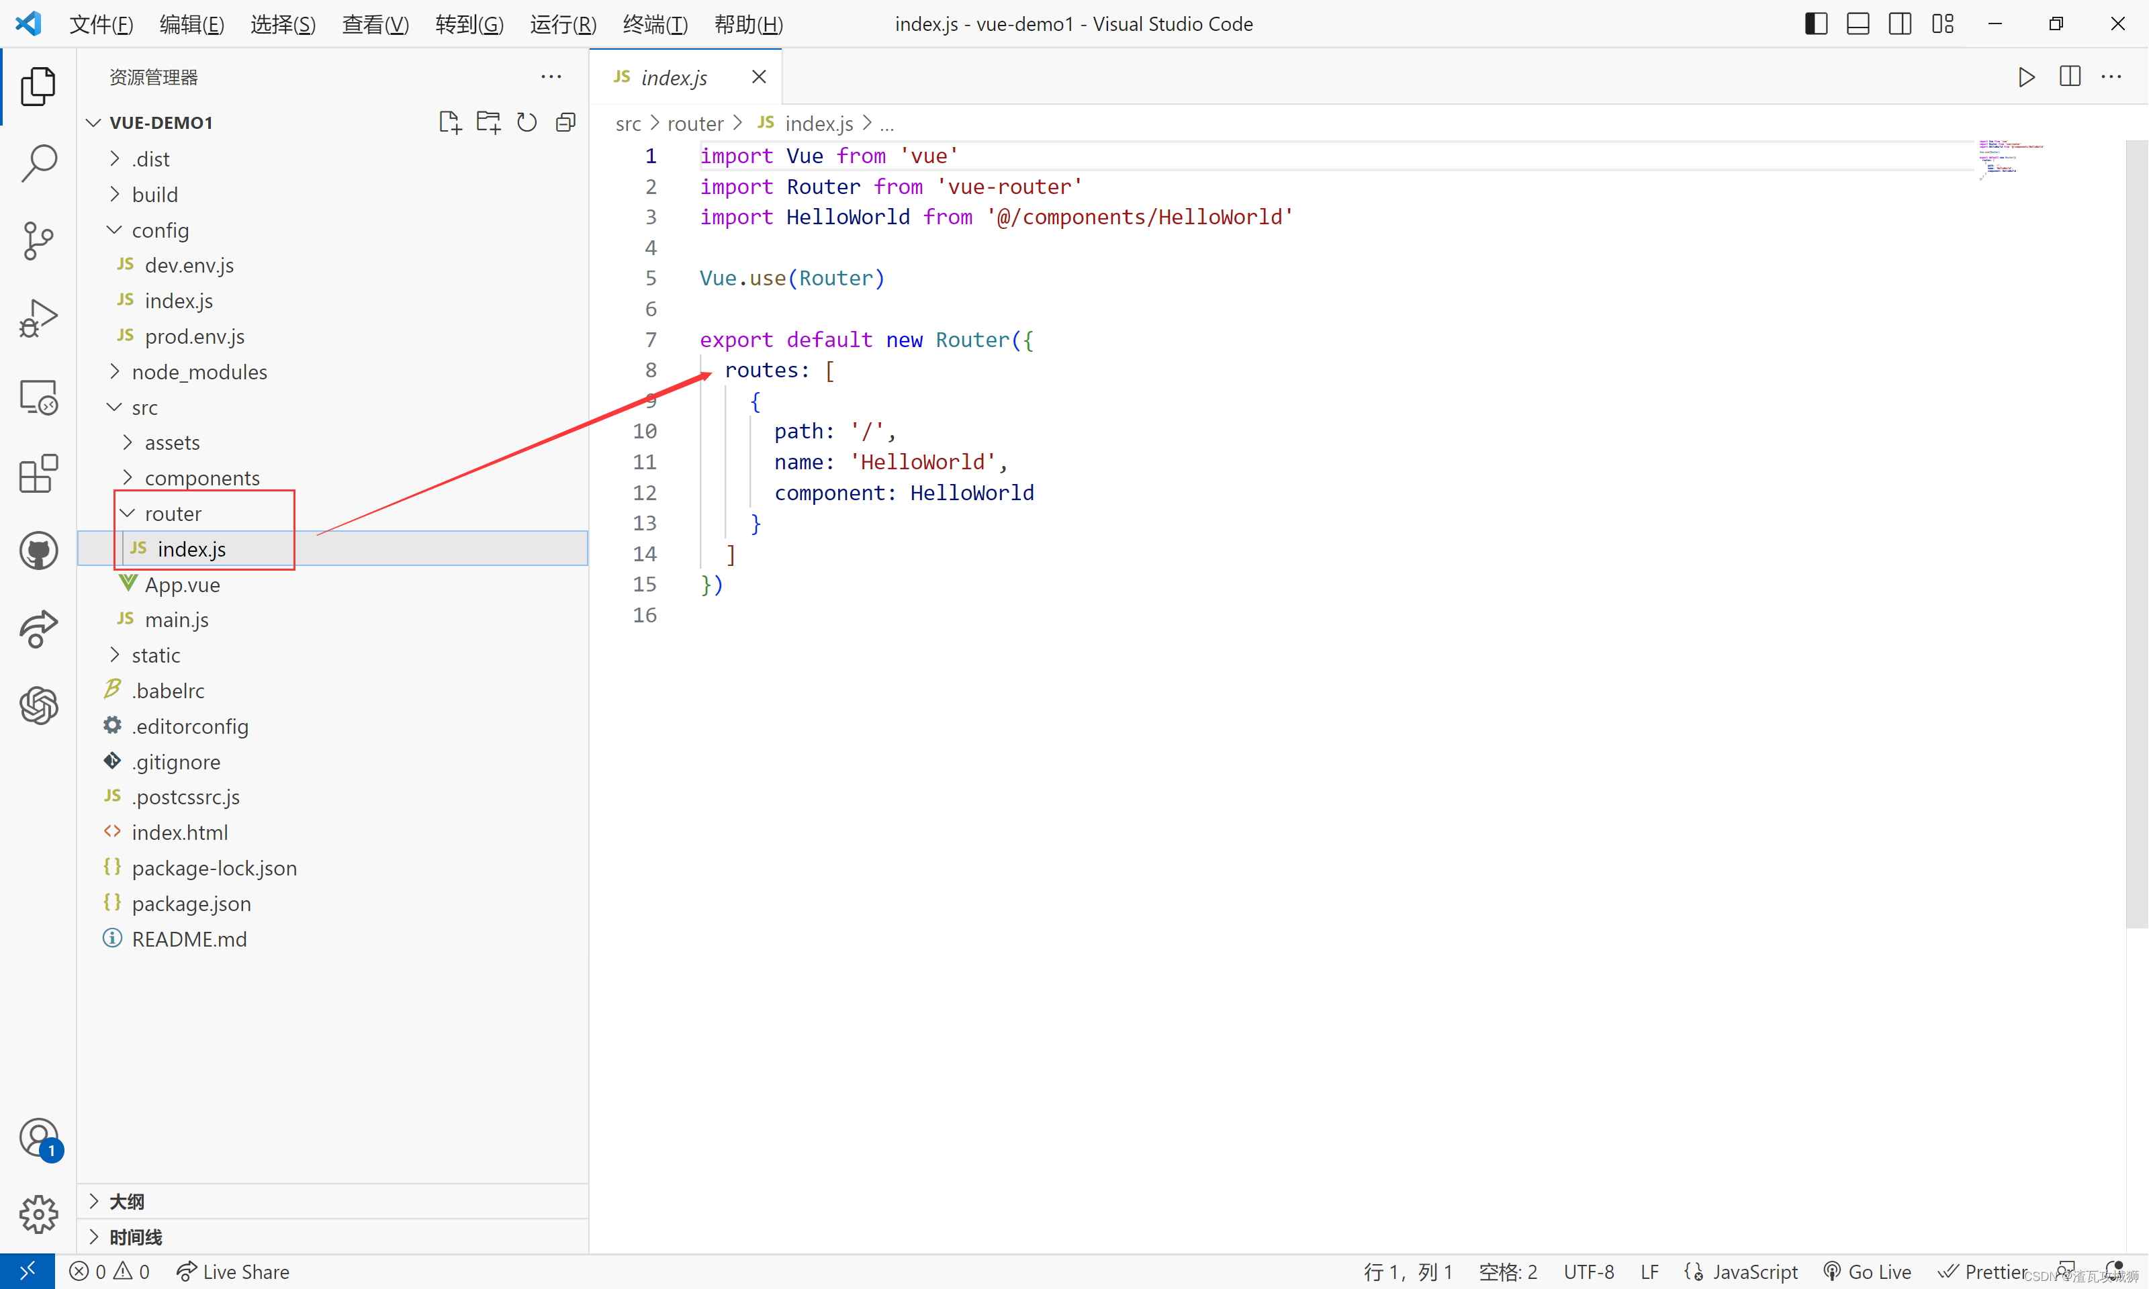This screenshot has width=2149, height=1289.
Task: Open the Extensions view
Action: [38, 474]
